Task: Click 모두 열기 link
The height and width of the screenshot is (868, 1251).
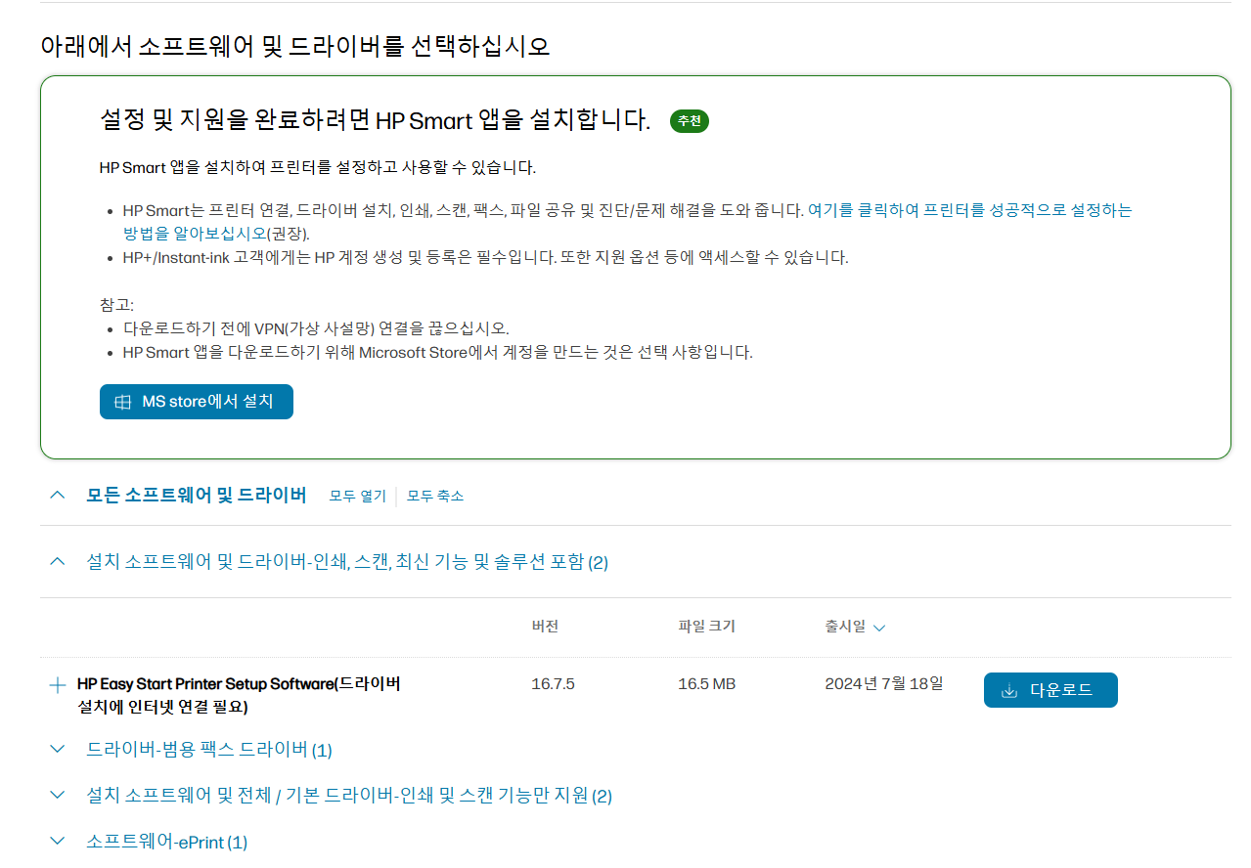Action: (357, 496)
